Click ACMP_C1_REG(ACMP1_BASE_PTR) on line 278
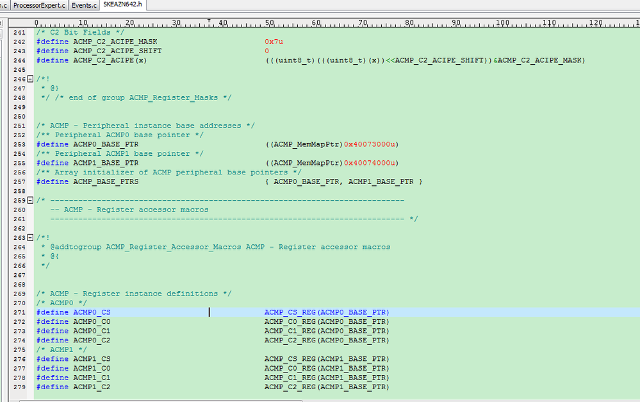This screenshot has height=402, width=640. coord(327,378)
